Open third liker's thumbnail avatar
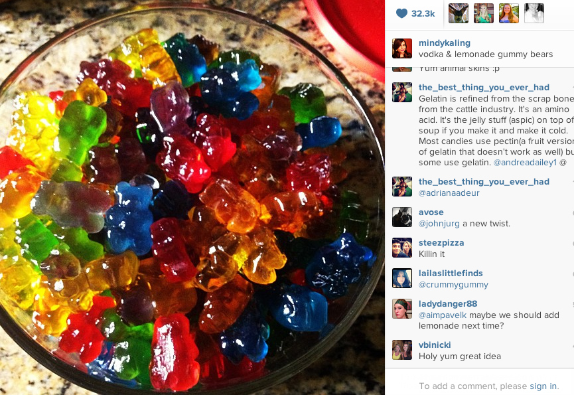 coord(509,13)
